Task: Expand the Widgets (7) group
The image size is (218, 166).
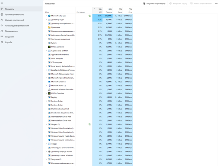Action: pos(46,124)
